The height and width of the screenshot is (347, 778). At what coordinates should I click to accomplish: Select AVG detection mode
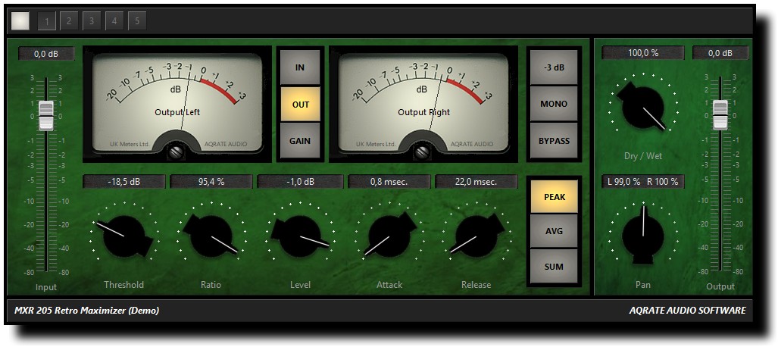(554, 231)
